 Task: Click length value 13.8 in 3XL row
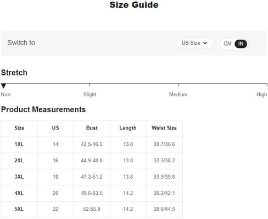[x=128, y=177]
